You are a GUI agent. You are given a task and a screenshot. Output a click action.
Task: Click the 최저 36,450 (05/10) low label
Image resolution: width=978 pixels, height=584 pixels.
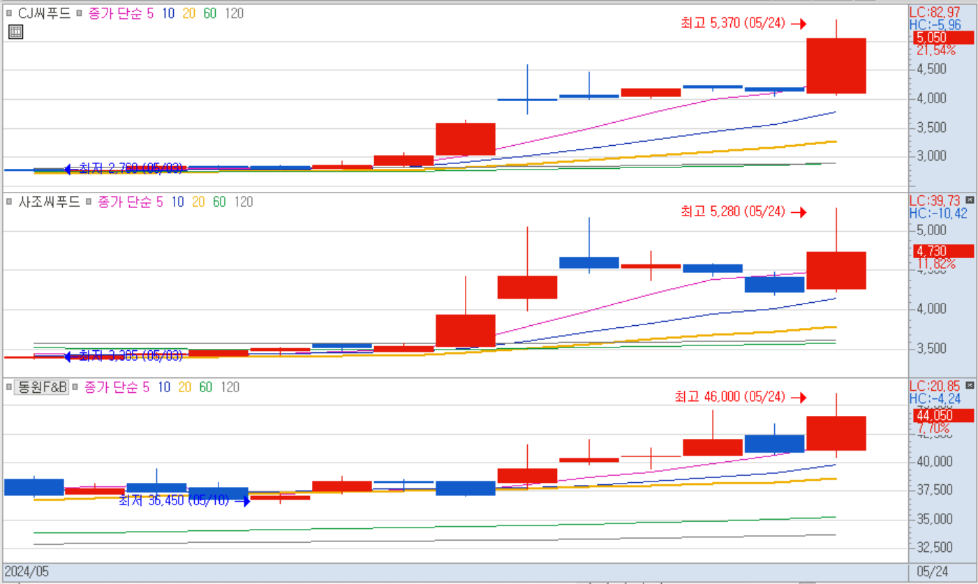[174, 501]
